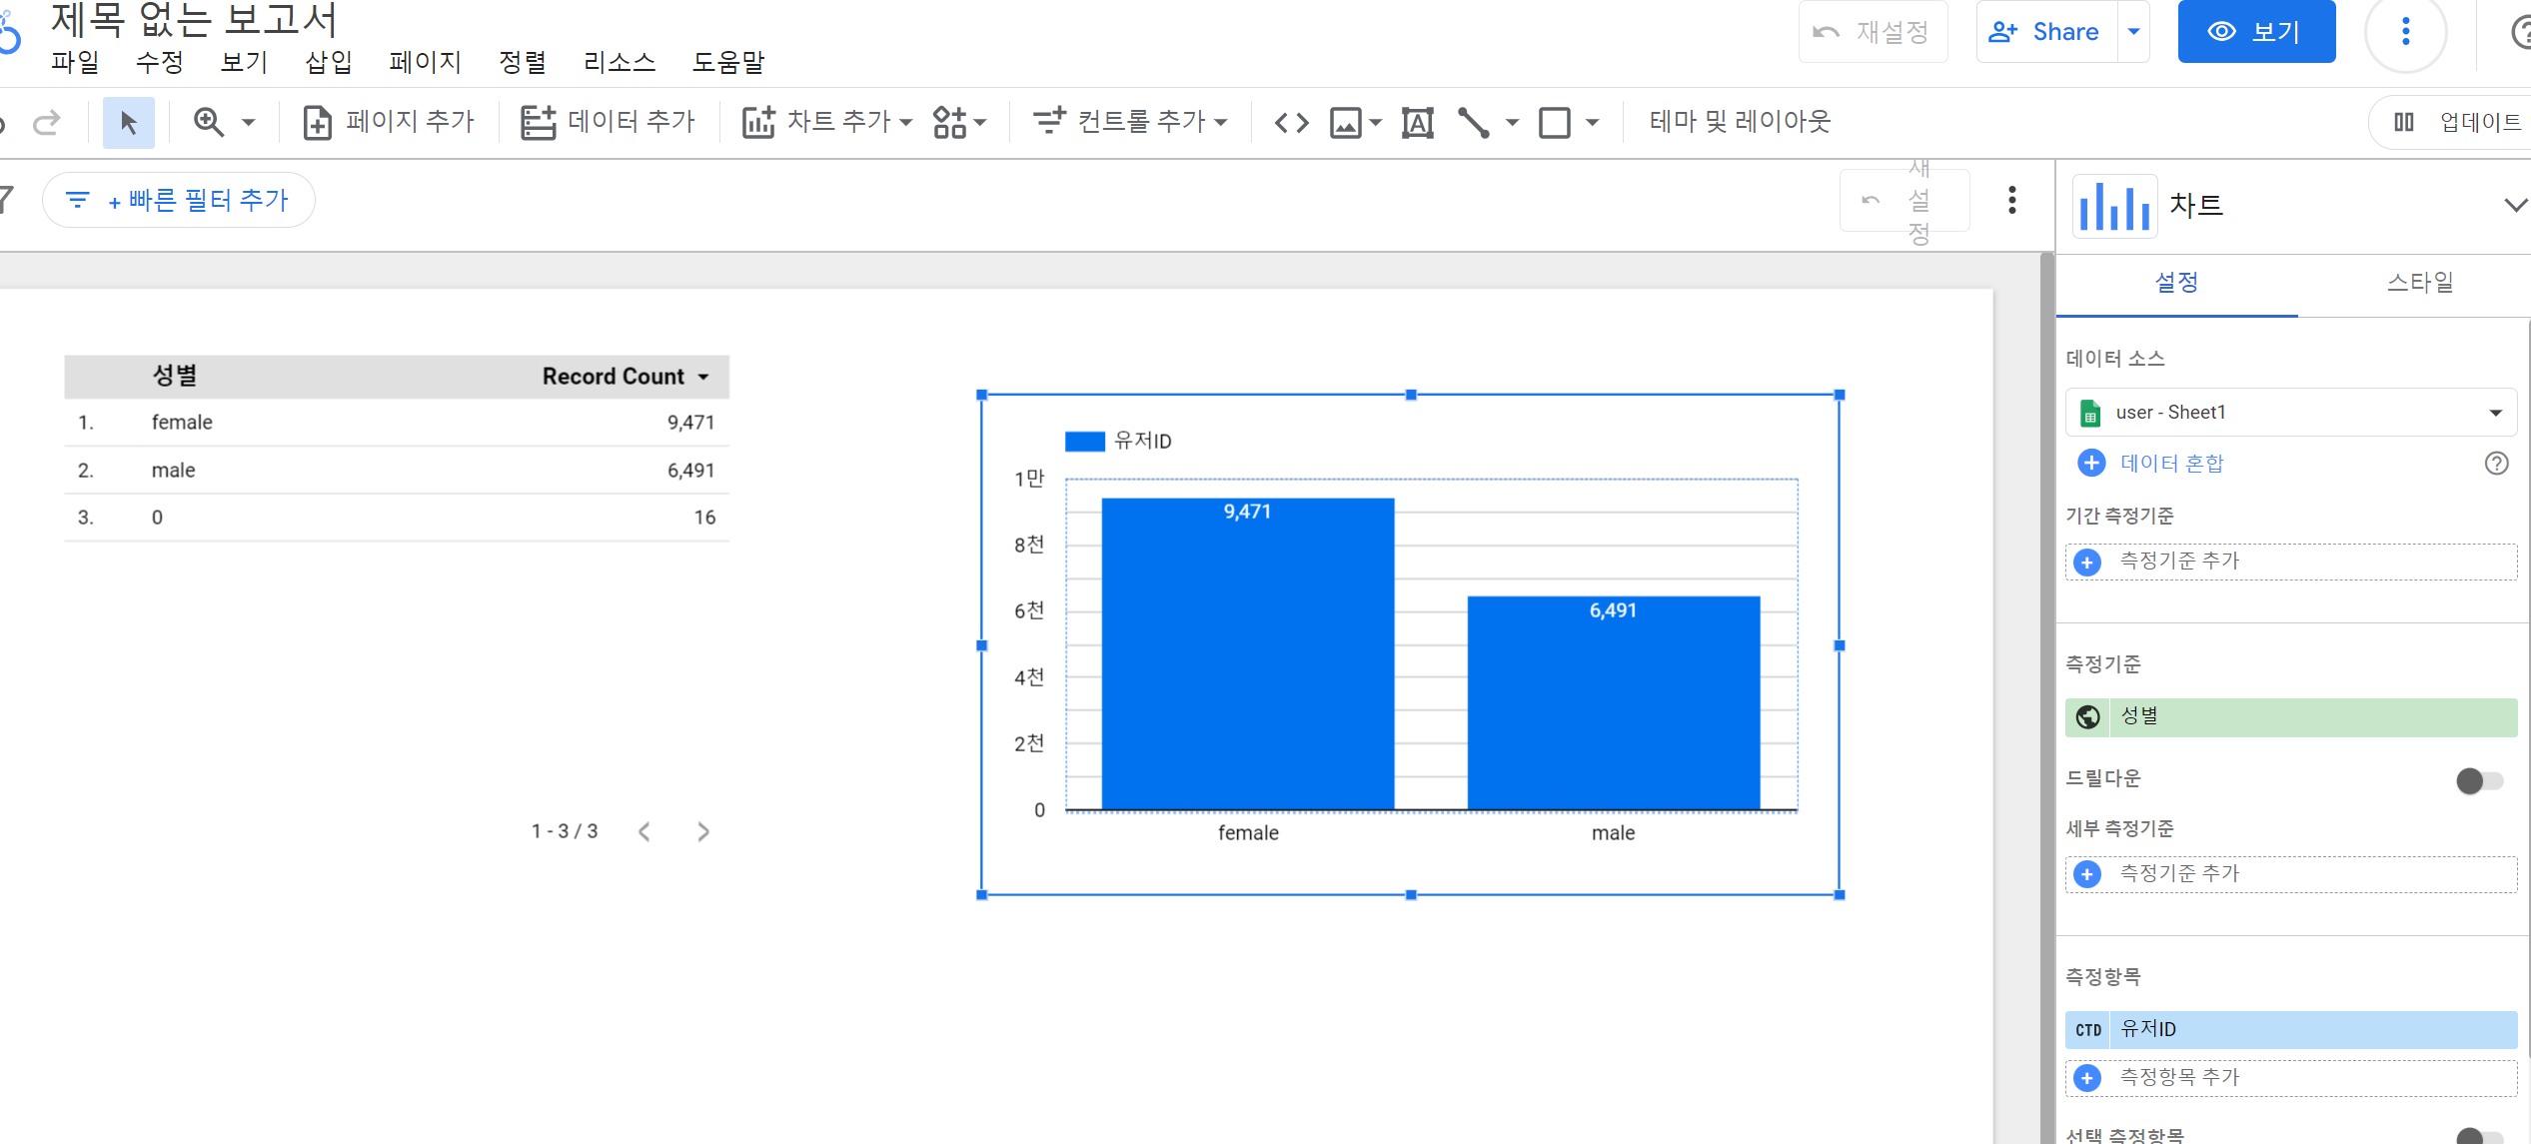Screen dimensions: 2531x1144
Task: Select the selection mode pointer tool
Action: pyautogui.click(x=129, y=123)
